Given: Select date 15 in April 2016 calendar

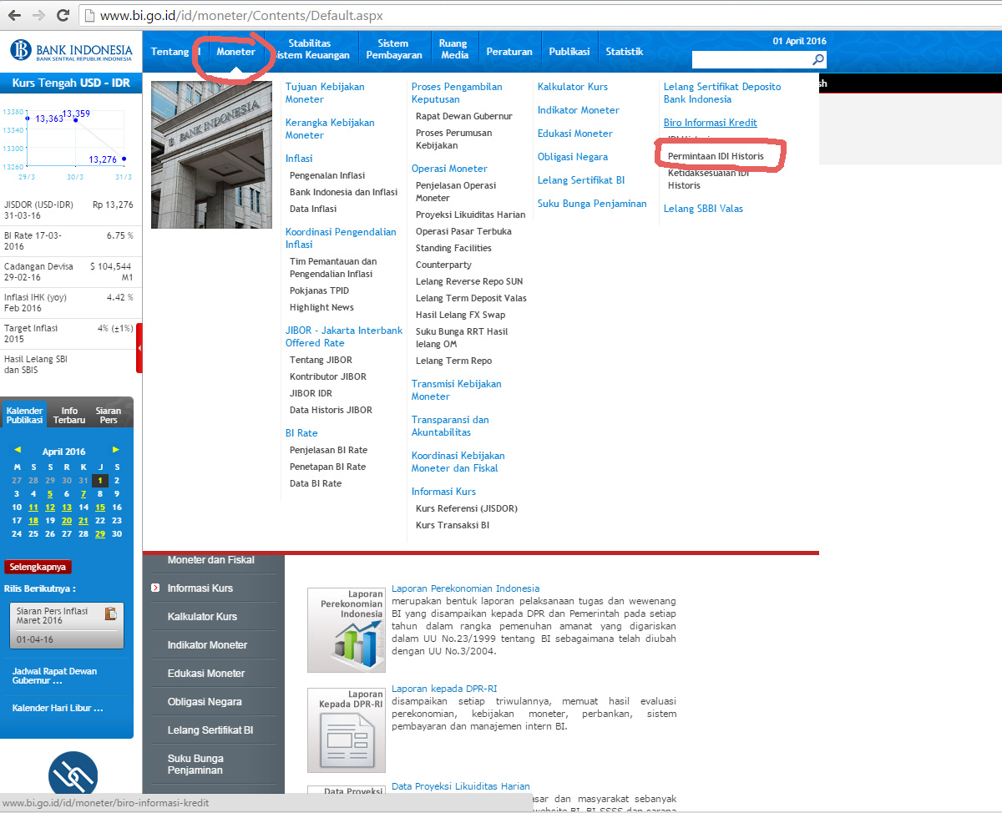Looking at the screenshot, I should click(x=100, y=507).
